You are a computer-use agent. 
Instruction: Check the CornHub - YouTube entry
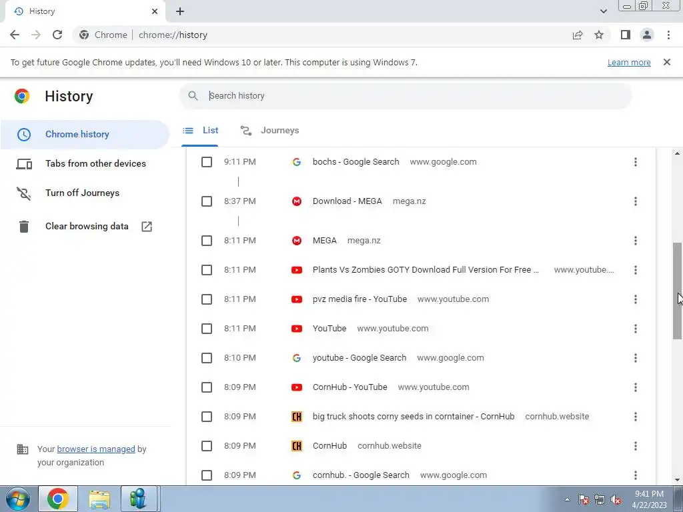coord(207,387)
